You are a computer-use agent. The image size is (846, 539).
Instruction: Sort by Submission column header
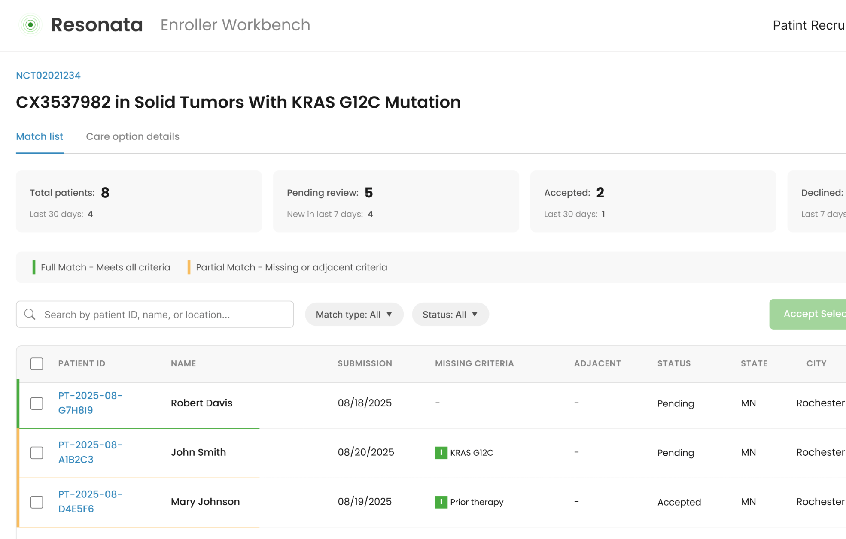coord(365,363)
